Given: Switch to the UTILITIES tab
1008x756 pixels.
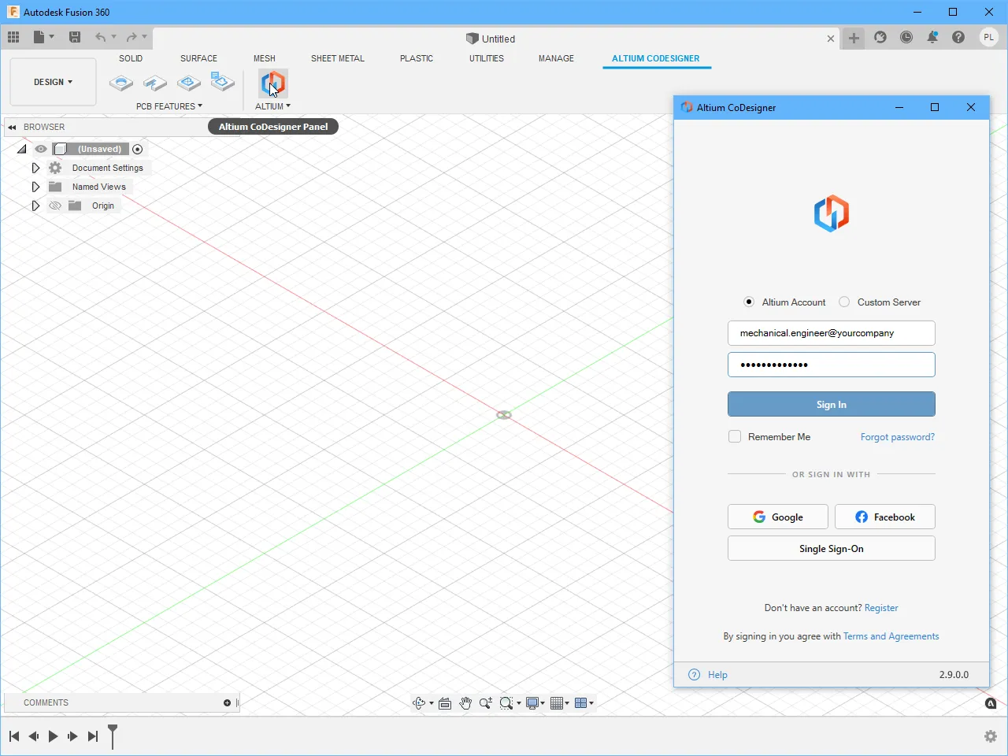Looking at the screenshot, I should (487, 58).
